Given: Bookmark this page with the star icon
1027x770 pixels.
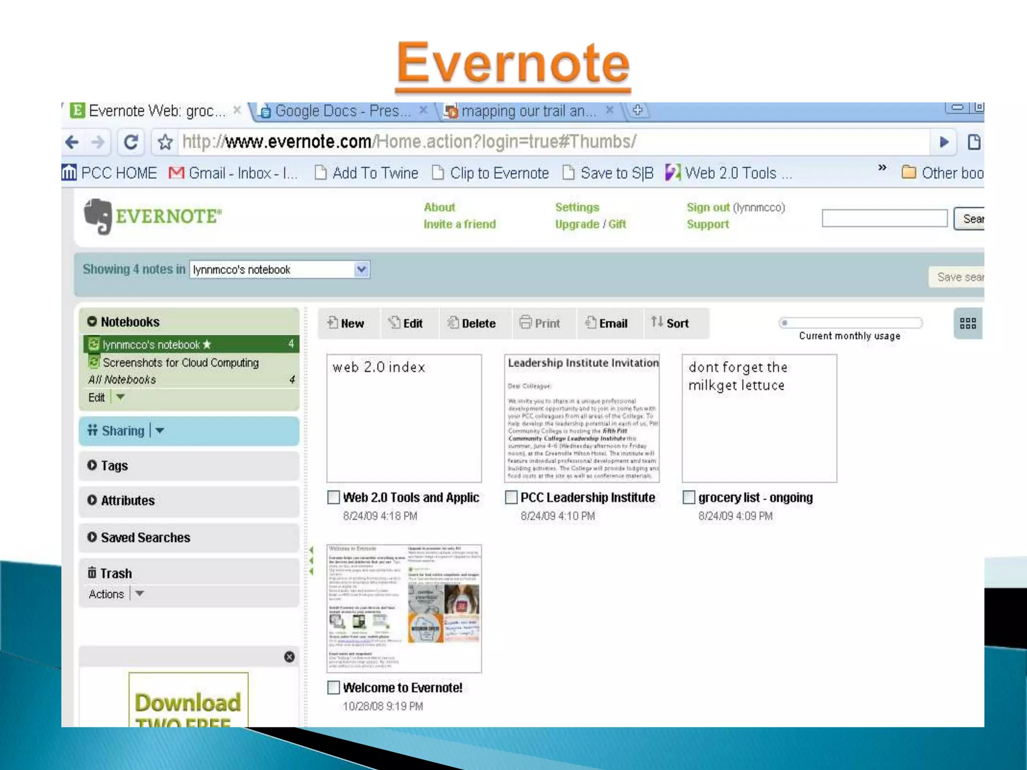Looking at the screenshot, I should click(x=165, y=143).
